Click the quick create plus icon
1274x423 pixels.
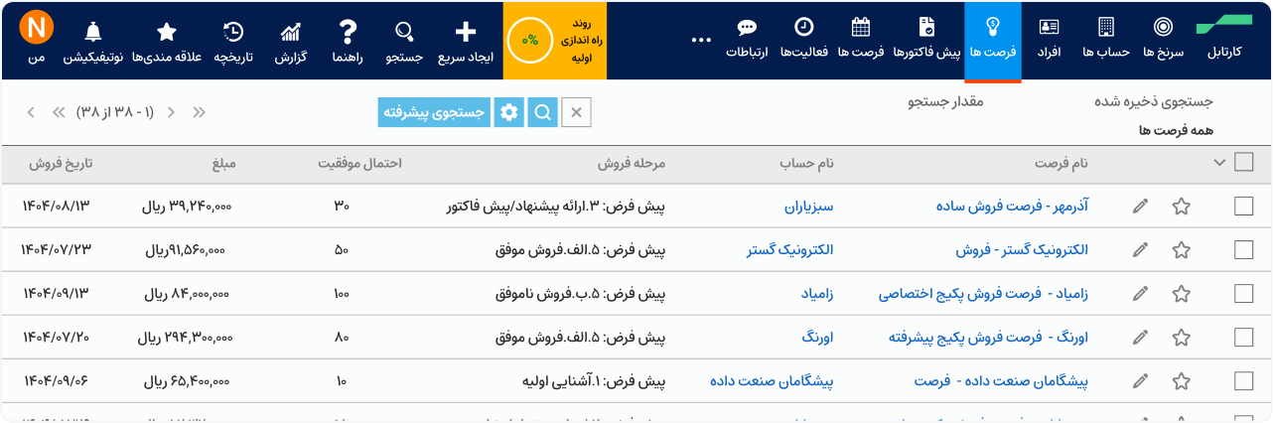[x=466, y=32]
